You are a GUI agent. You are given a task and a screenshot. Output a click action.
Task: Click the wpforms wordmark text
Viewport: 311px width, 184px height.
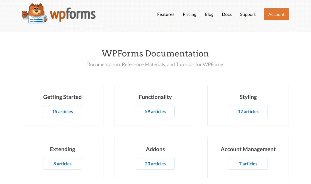72,14
